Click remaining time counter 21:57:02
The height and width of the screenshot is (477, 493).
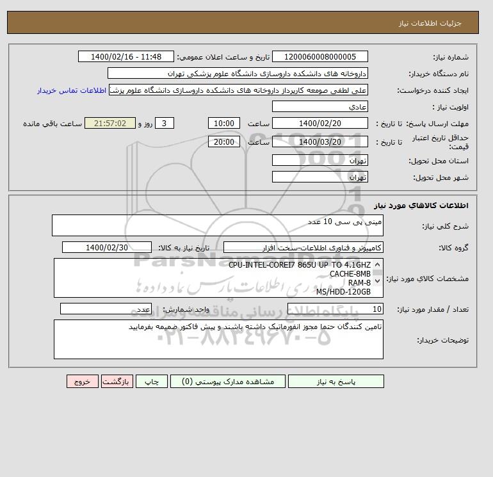[110, 124]
